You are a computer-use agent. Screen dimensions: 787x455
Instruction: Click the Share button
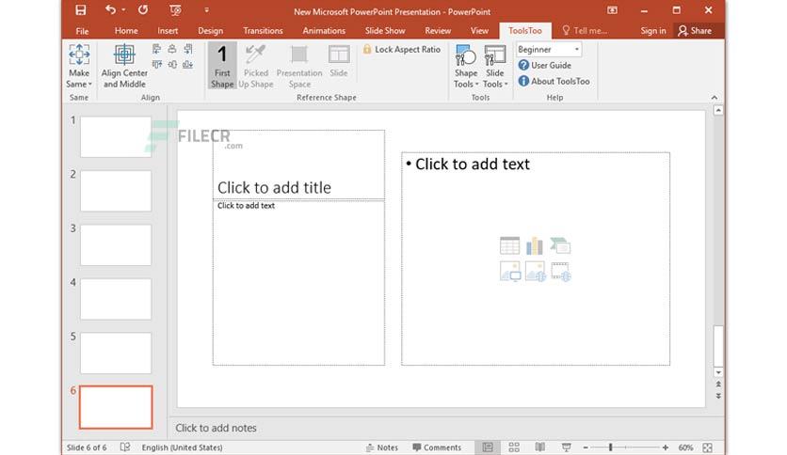tap(695, 31)
